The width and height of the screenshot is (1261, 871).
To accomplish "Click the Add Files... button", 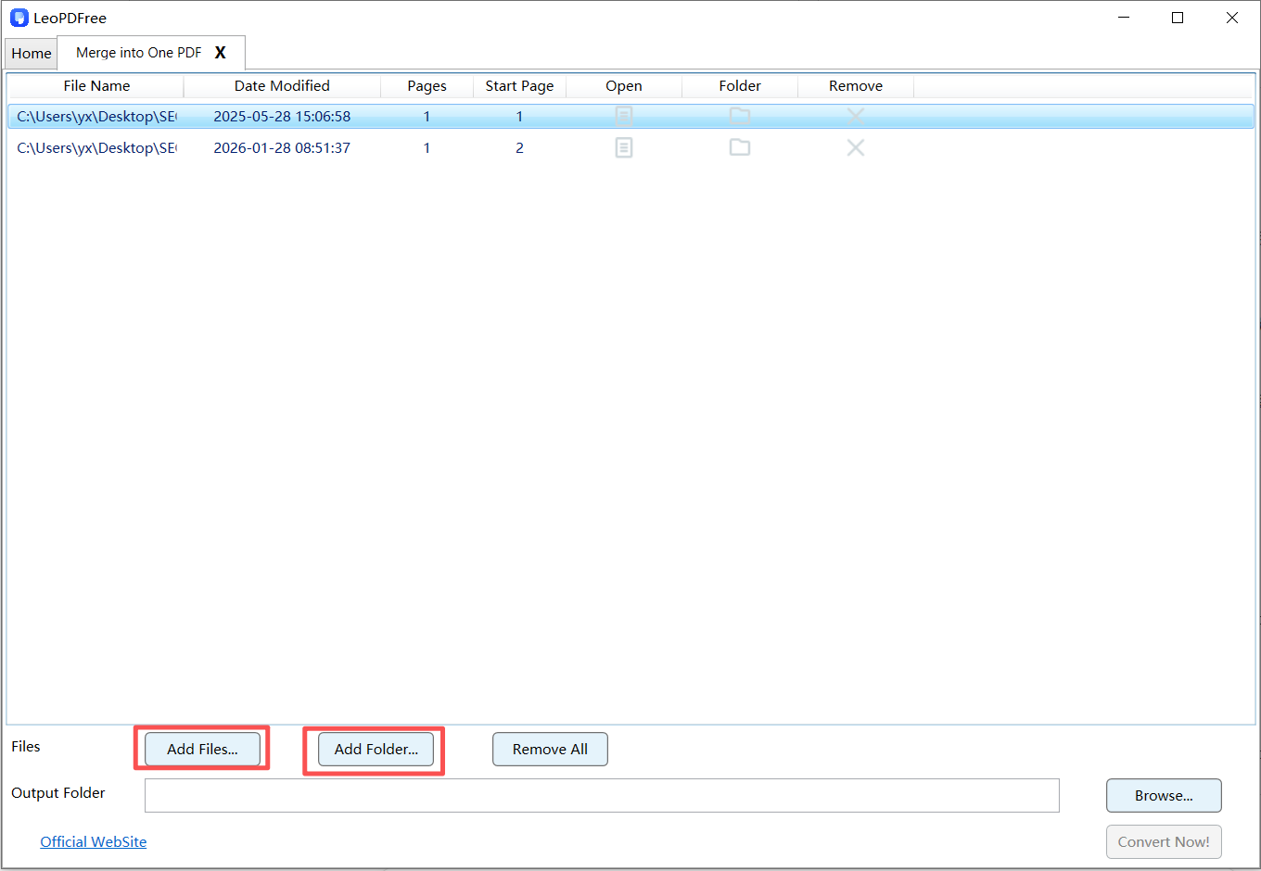I will 202,749.
